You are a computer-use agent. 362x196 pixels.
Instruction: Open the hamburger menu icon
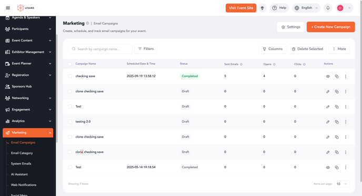point(8,8)
